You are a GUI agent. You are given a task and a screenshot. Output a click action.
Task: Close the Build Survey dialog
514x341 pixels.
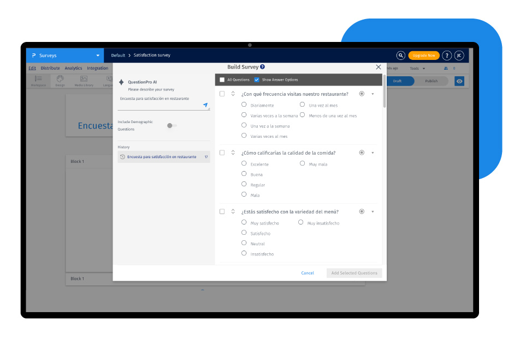(379, 67)
